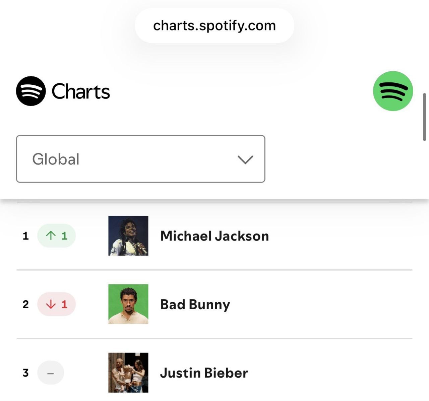Open the Michael Jackson artist photo
Viewport: 429px width, 401px height.
[128, 236]
